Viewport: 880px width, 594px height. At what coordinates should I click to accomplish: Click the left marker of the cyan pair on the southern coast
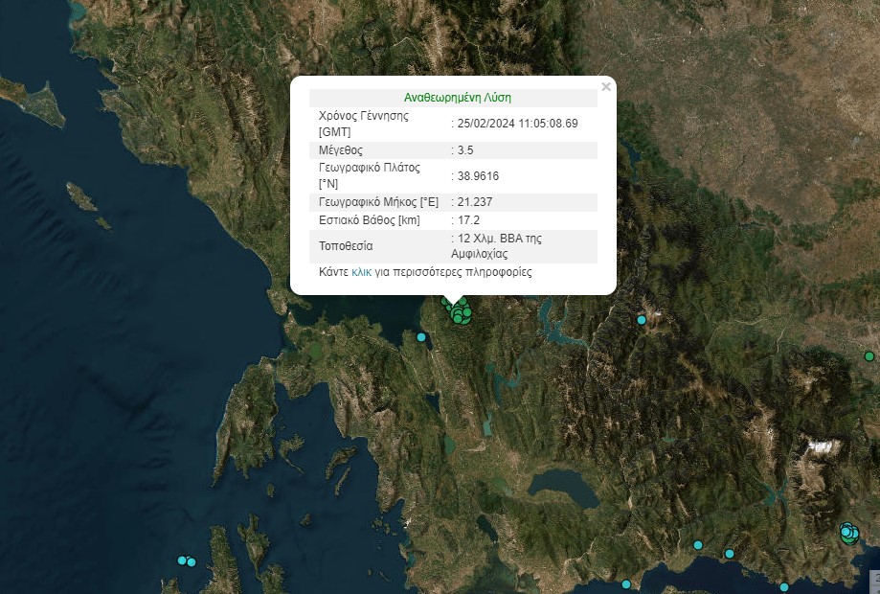698,545
